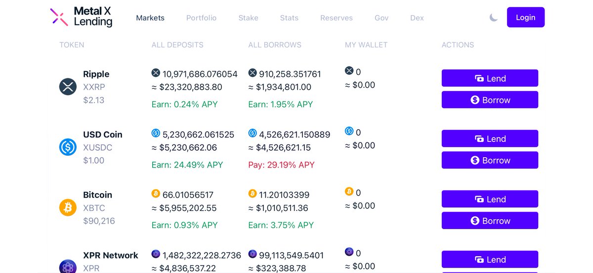This screenshot has height=273, width=593.
Task: Click the ≈ $23,320,883.80 deposits value
Action: 187,87
